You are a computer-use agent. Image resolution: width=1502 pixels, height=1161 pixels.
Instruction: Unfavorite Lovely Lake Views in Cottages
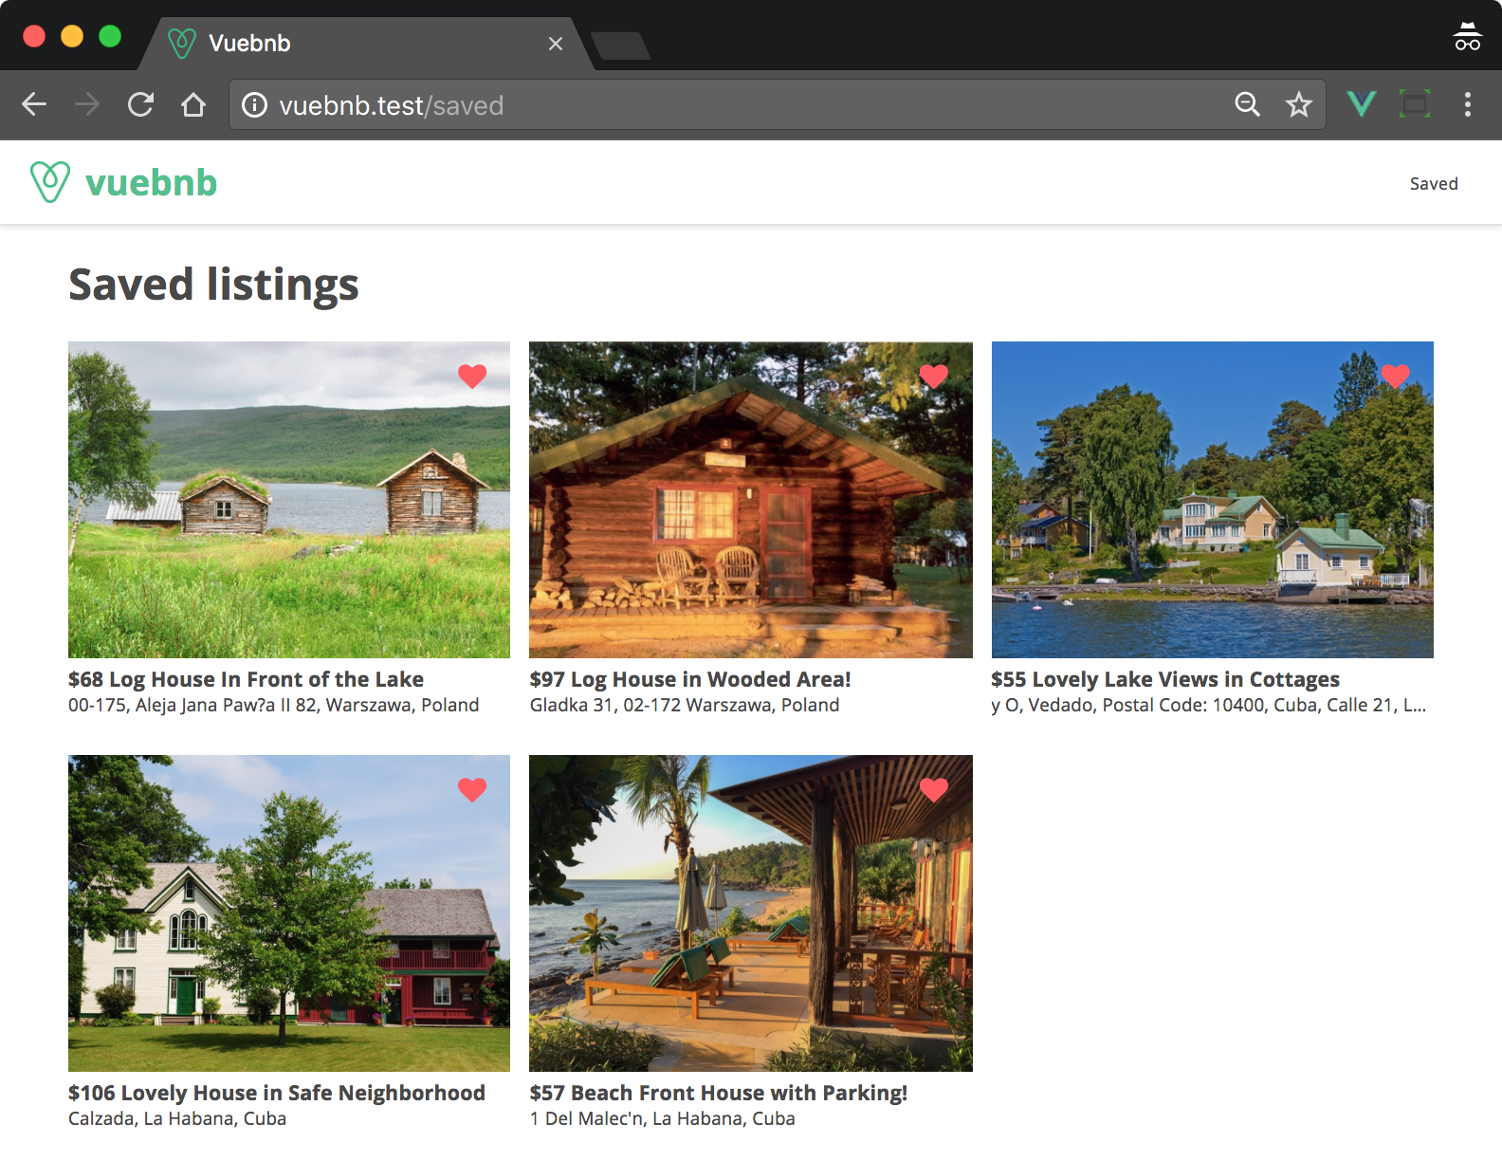[1395, 376]
